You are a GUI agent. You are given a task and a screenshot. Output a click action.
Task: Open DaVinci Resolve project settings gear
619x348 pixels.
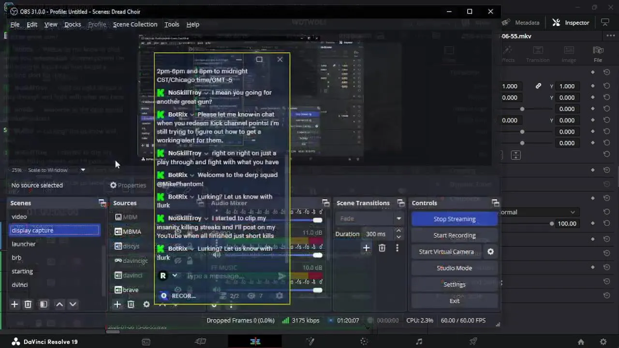coord(603,342)
